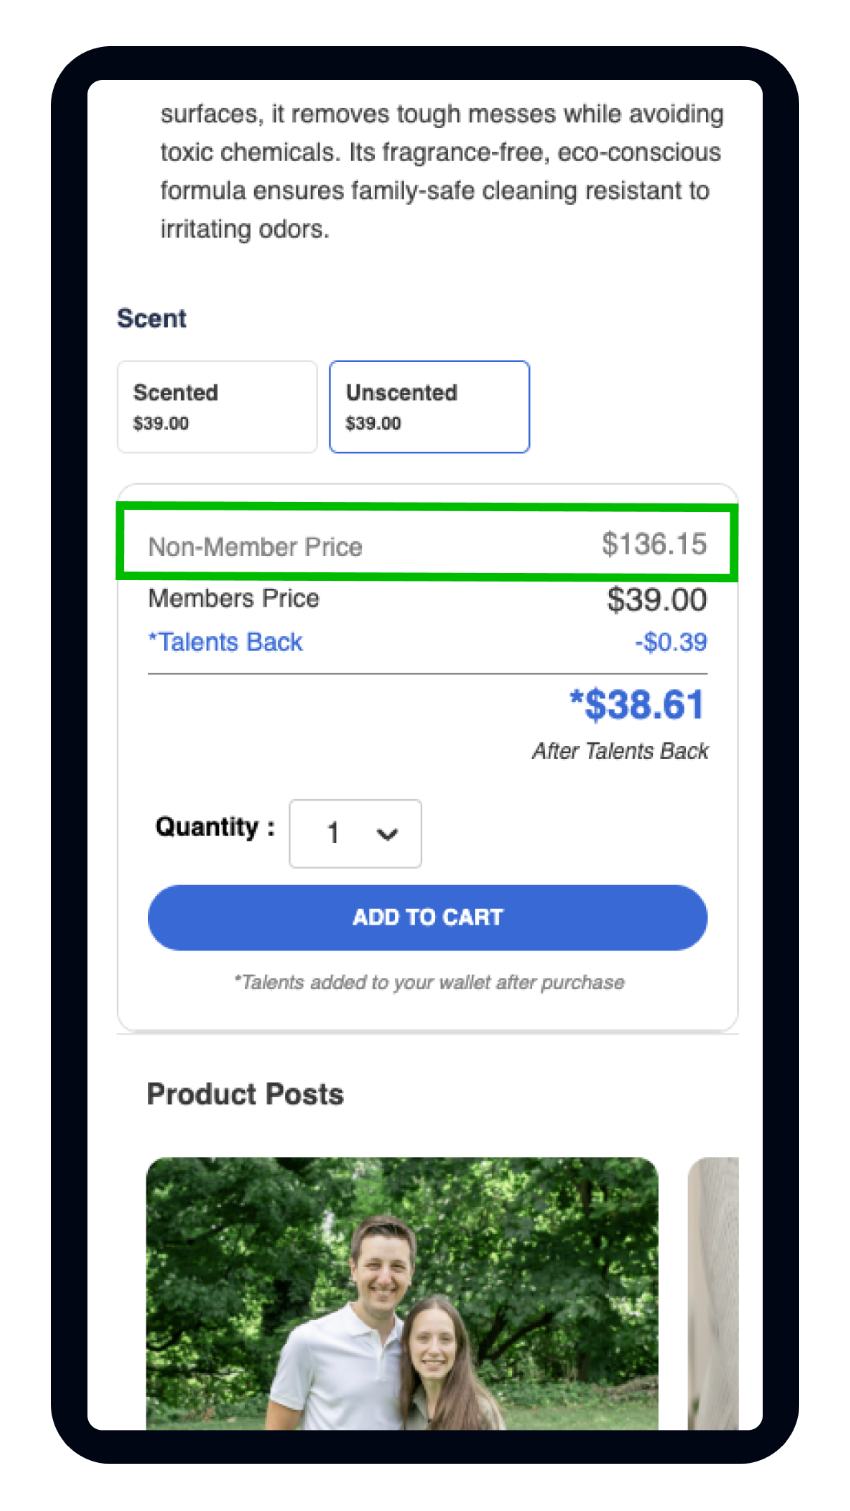
Task: Click the talents wallet footnote text
Action: click(x=429, y=982)
